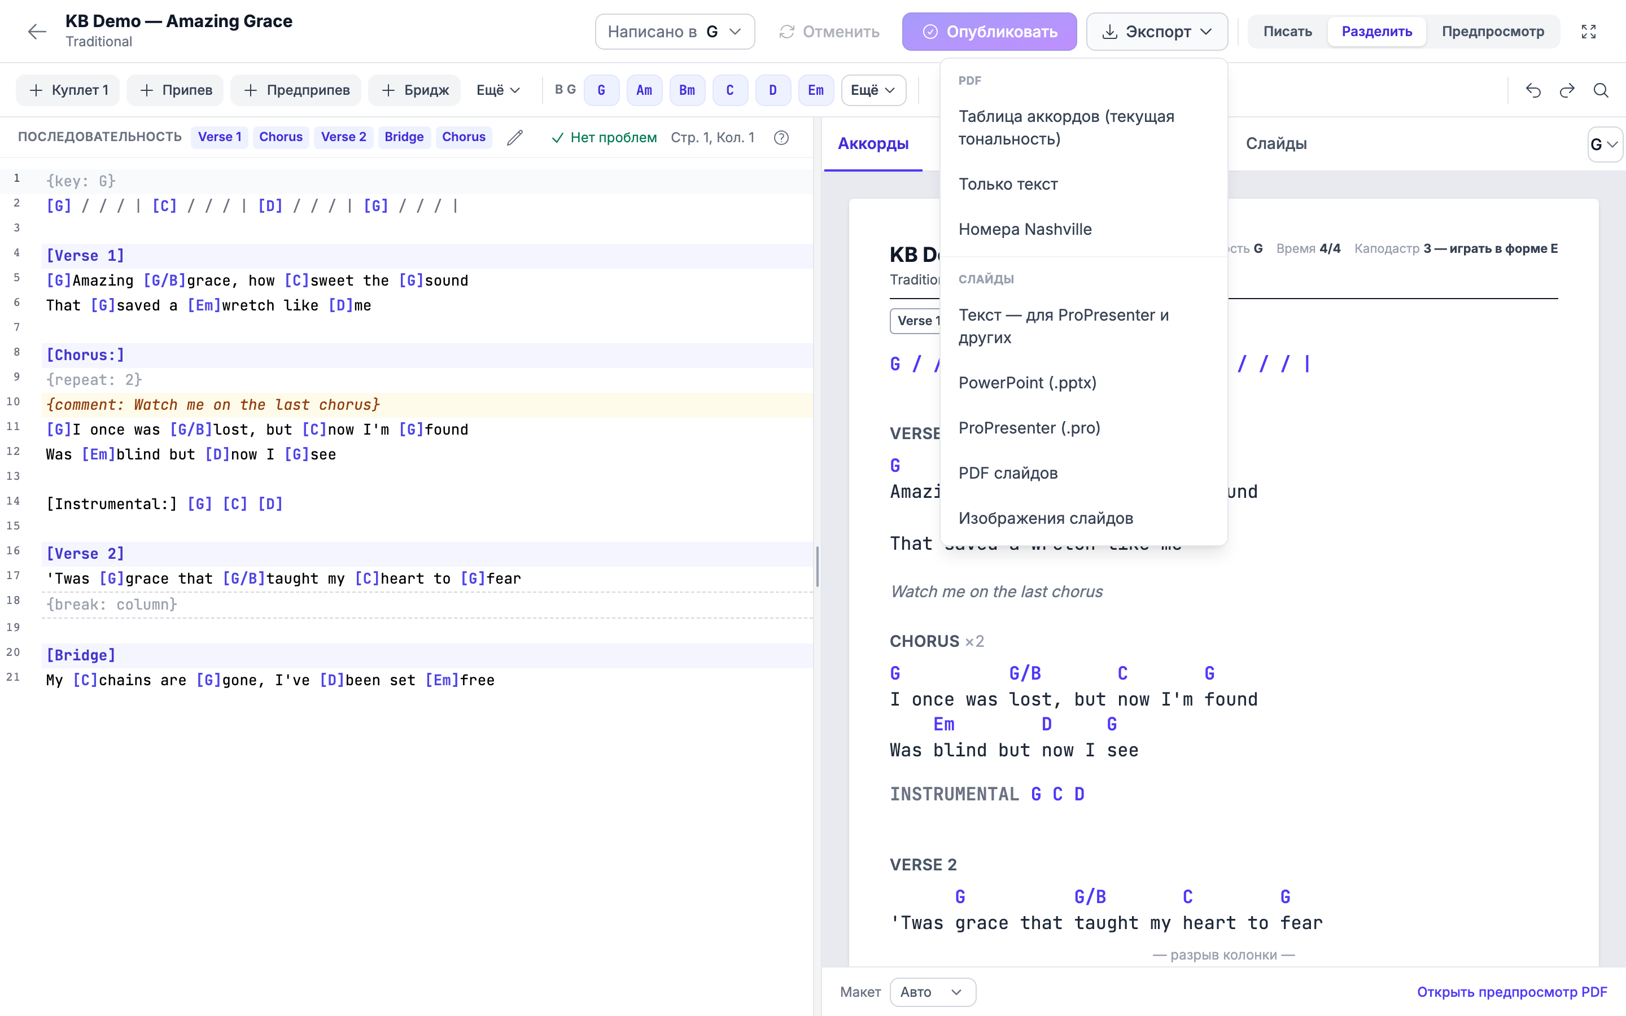Choose ProPresenter (.pro) export
This screenshot has width=1626, height=1016.
click(1084, 428)
